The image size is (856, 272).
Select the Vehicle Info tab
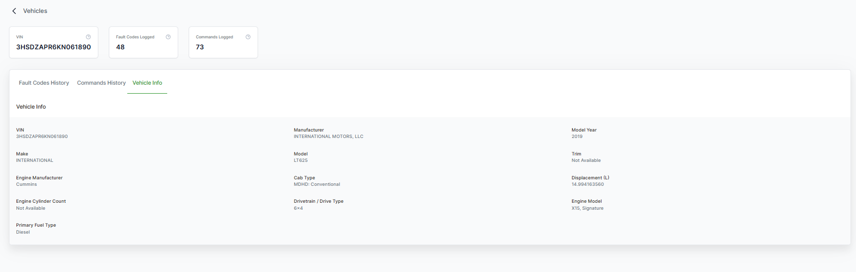click(x=147, y=83)
